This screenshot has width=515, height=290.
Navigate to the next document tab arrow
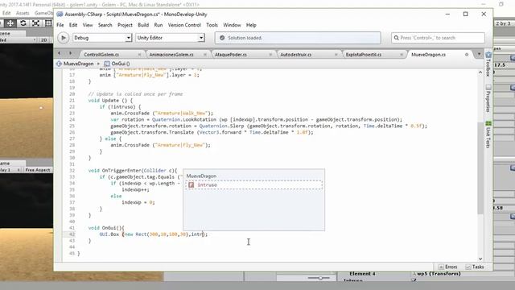pos(70,53)
